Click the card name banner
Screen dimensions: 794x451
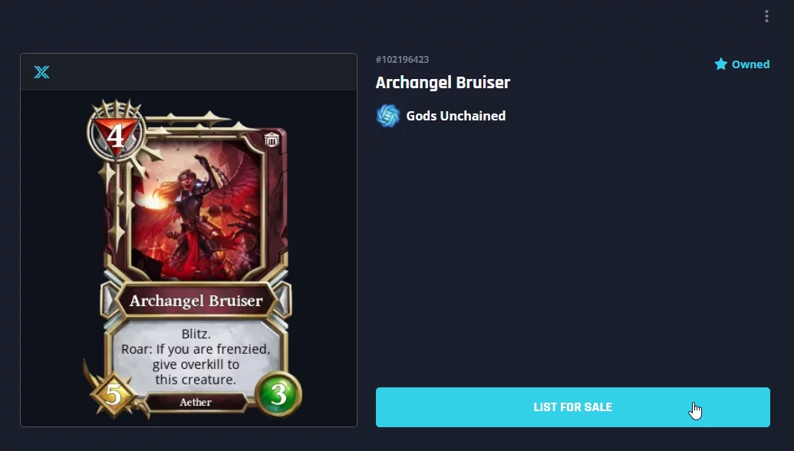click(196, 300)
